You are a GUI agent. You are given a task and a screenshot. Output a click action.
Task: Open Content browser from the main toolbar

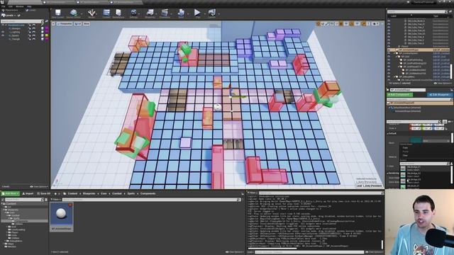(106, 13)
